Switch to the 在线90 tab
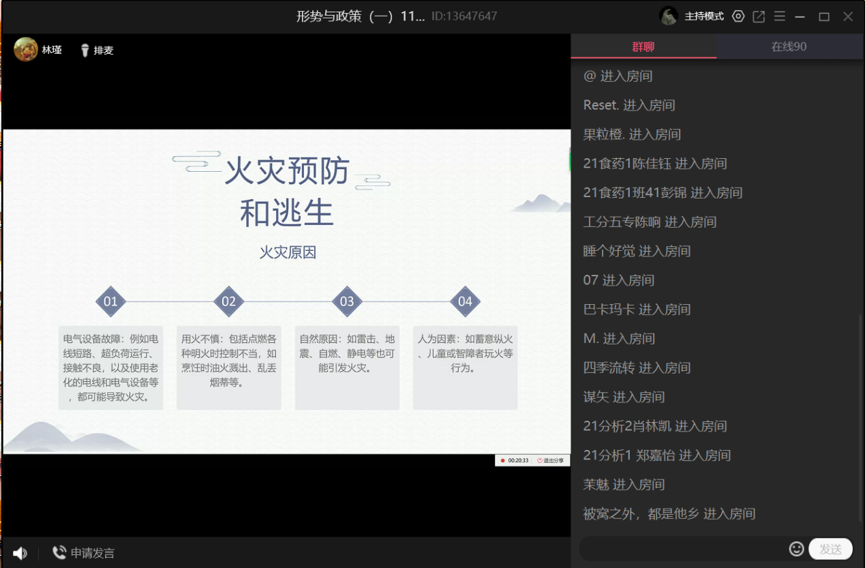Screen dimensions: 865x568 point(789,47)
